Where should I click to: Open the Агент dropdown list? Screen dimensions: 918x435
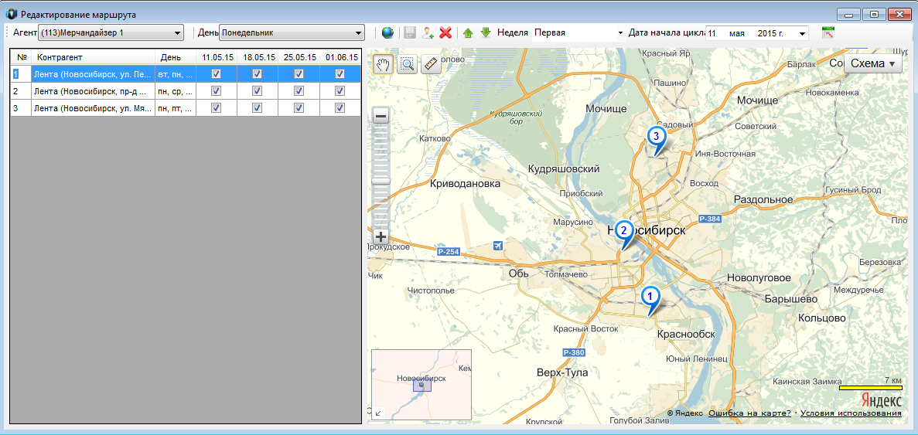[178, 33]
